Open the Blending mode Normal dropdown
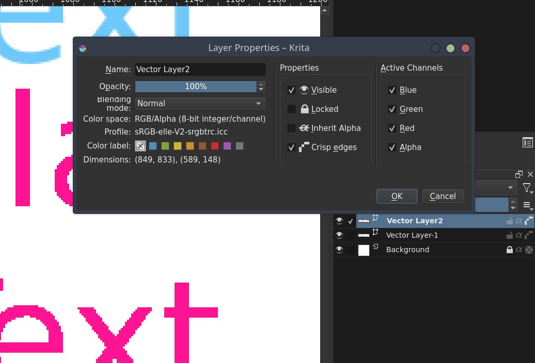This screenshot has height=363, width=535. [200, 104]
